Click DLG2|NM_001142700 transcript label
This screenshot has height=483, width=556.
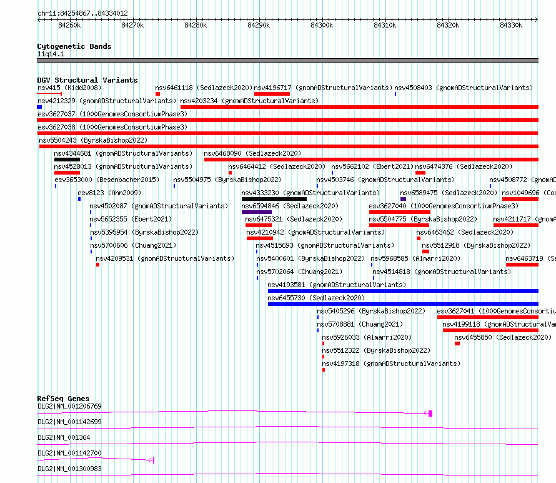[x=69, y=453]
